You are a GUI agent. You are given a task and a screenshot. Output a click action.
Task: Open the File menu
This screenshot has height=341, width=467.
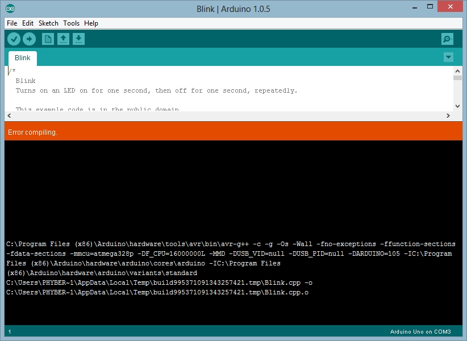11,23
